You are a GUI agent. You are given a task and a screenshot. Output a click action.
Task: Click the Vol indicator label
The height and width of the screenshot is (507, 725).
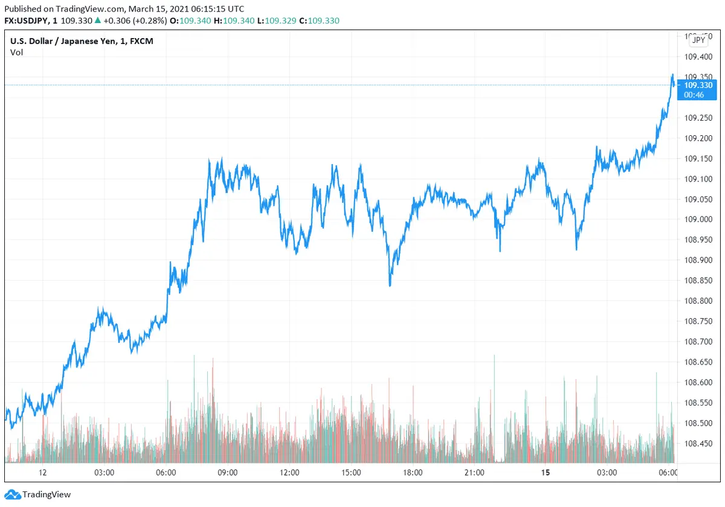tap(16, 53)
